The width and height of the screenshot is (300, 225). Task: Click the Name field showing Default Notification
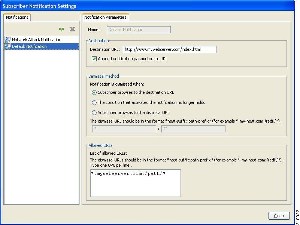coord(139,30)
